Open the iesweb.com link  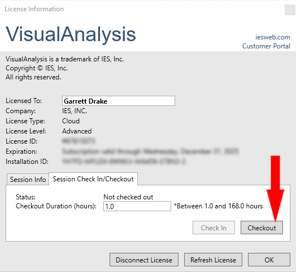tap(273, 37)
